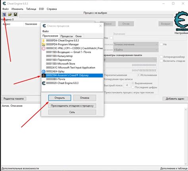
Task: Select 000015E8-Microsoft Store row
Action: pyautogui.click(x=72, y=64)
